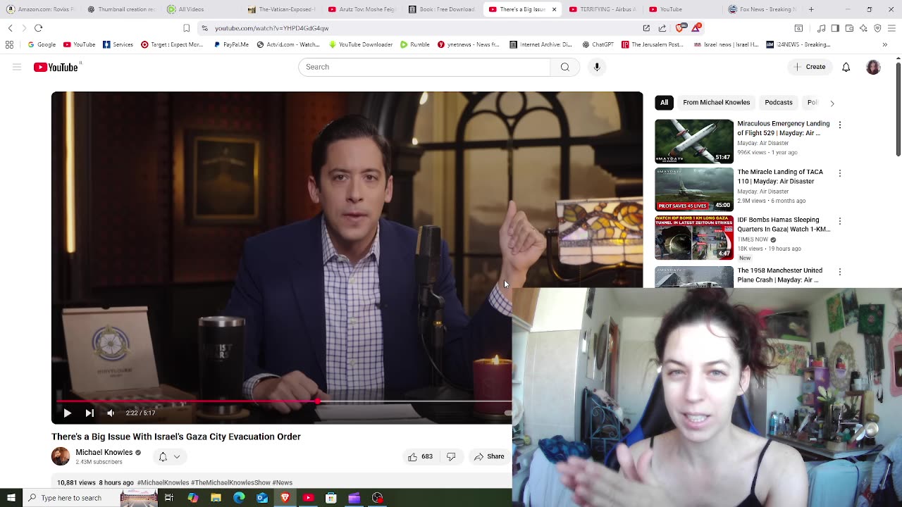The image size is (902, 507).
Task: Bookmark this page icon
Action: [186, 28]
